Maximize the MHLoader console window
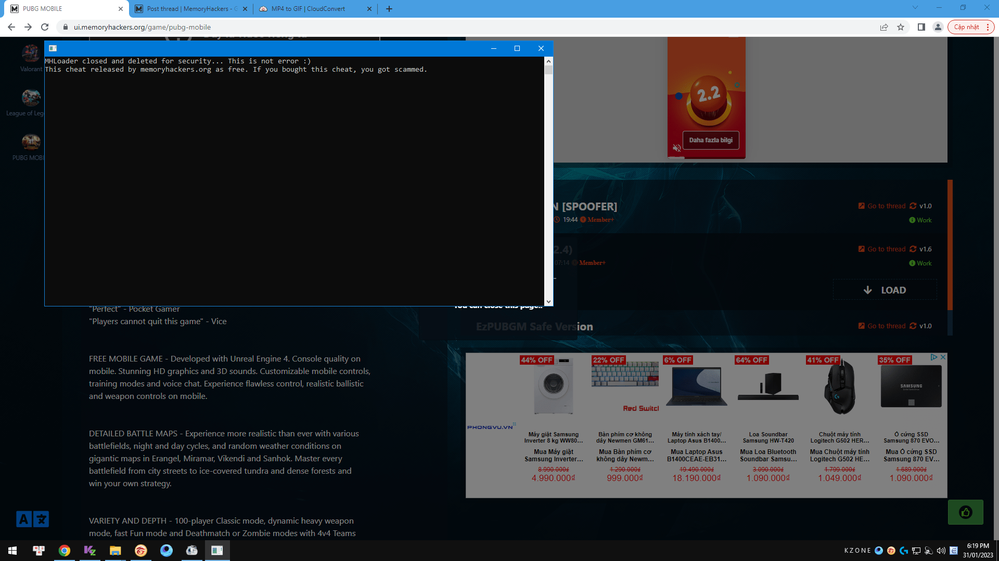 tap(517, 48)
